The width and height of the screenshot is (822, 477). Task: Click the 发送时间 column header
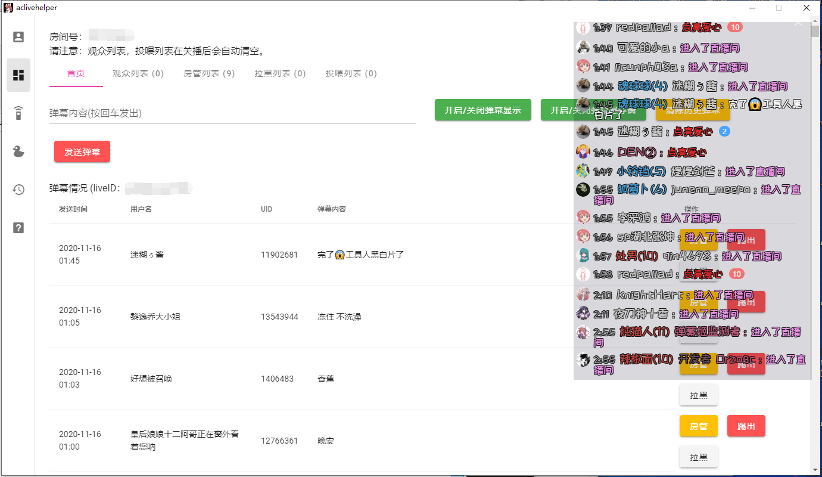pos(73,209)
